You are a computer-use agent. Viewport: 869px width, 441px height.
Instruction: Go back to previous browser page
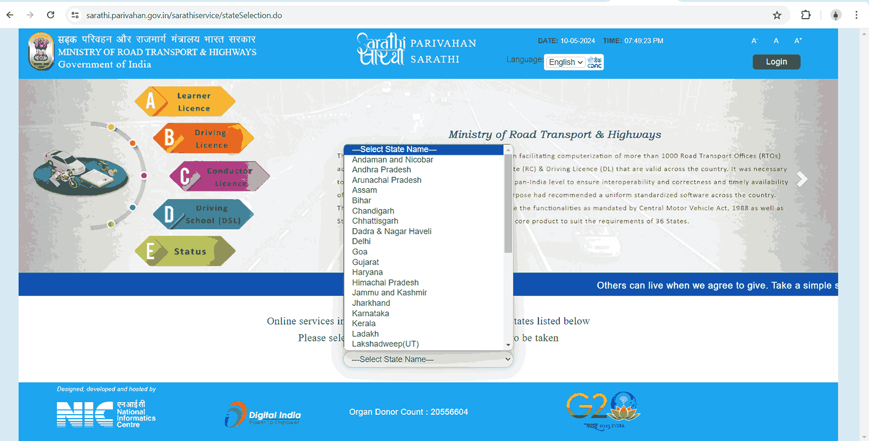(10, 15)
